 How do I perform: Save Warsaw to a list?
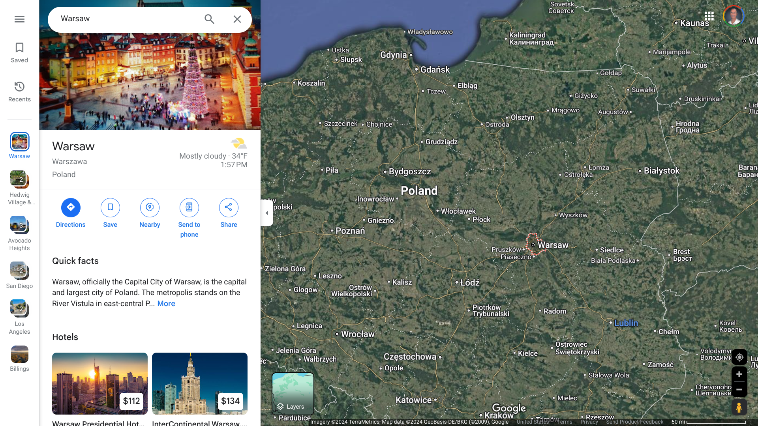(110, 208)
